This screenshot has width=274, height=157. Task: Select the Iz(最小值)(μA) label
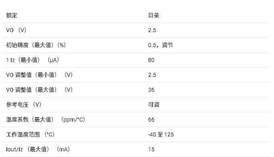33,60
